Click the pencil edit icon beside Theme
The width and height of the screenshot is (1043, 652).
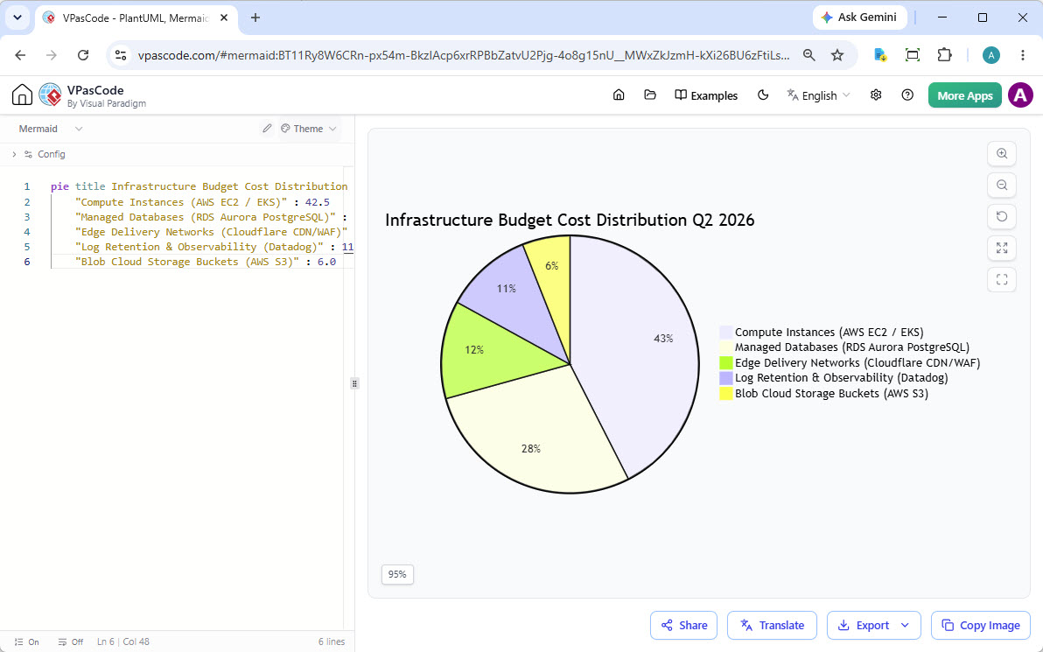[267, 129]
